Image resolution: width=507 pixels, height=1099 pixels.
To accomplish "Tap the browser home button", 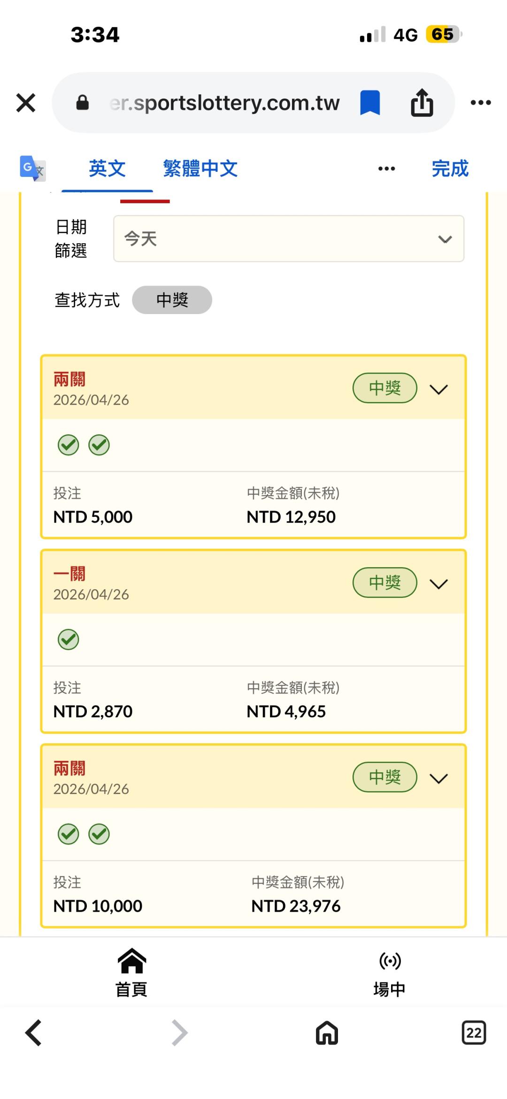I will 327,1033.
